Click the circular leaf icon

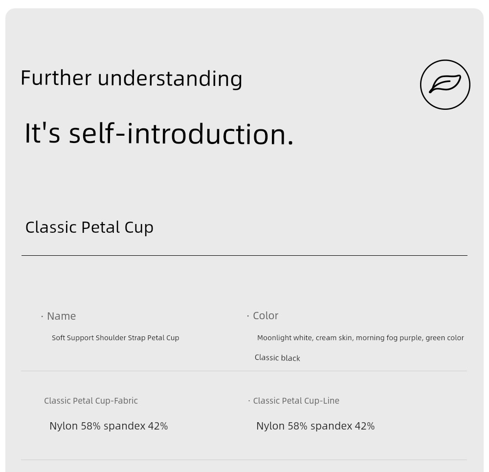click(x=445, y=84)
